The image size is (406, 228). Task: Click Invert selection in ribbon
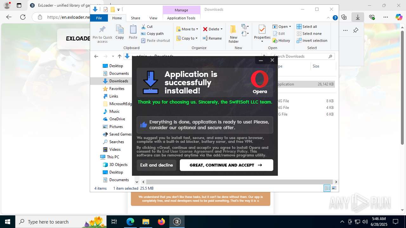tap(312, 41)
